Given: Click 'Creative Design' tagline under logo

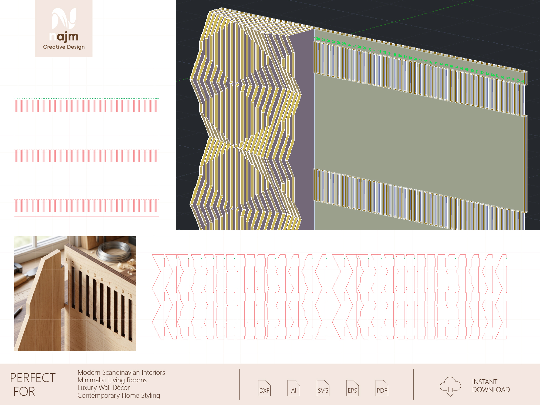Looking at the screenshot, I should 64,47.
